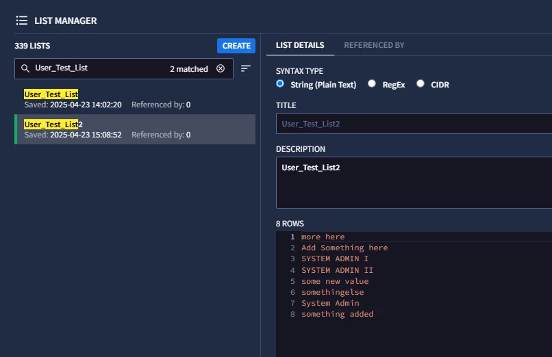Click the search magnifier icon

click(25, 68)
